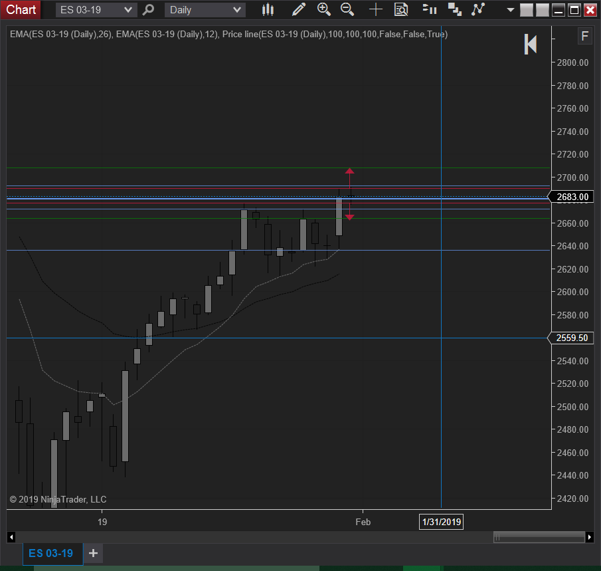Click the 2600.00 price axis label
The height and width of the screenshot is (571, 601).
click(572, 292)
